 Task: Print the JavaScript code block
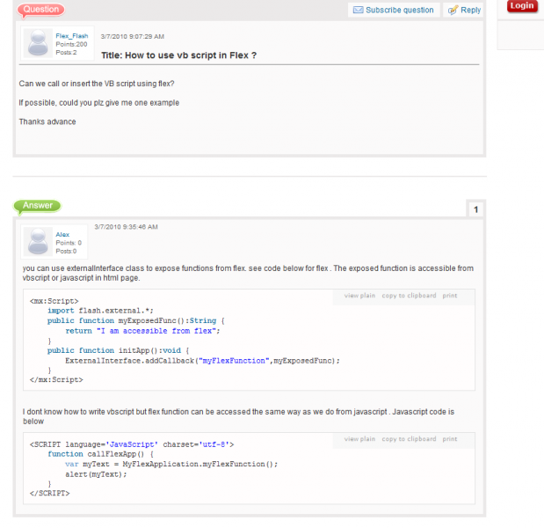[x=449, y=439]
